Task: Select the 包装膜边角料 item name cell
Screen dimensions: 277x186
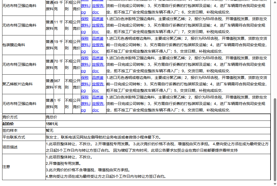Action: pos(24,45)
